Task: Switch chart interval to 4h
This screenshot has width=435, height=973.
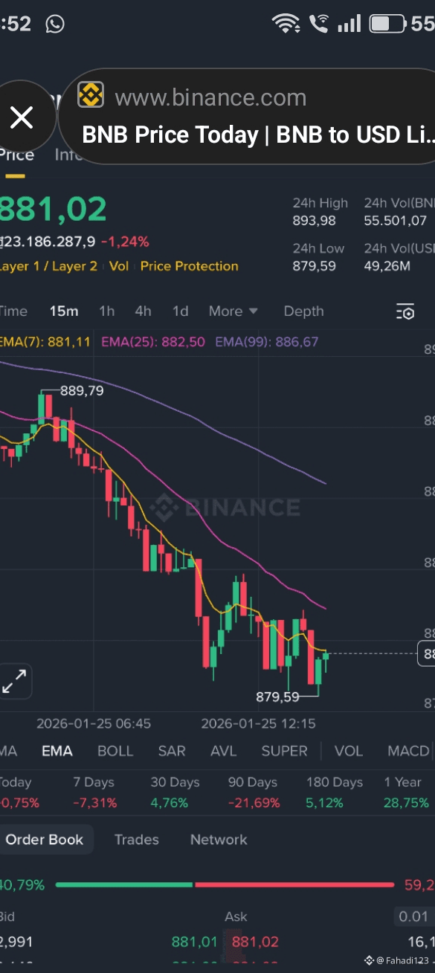Action: click(143, 311)
